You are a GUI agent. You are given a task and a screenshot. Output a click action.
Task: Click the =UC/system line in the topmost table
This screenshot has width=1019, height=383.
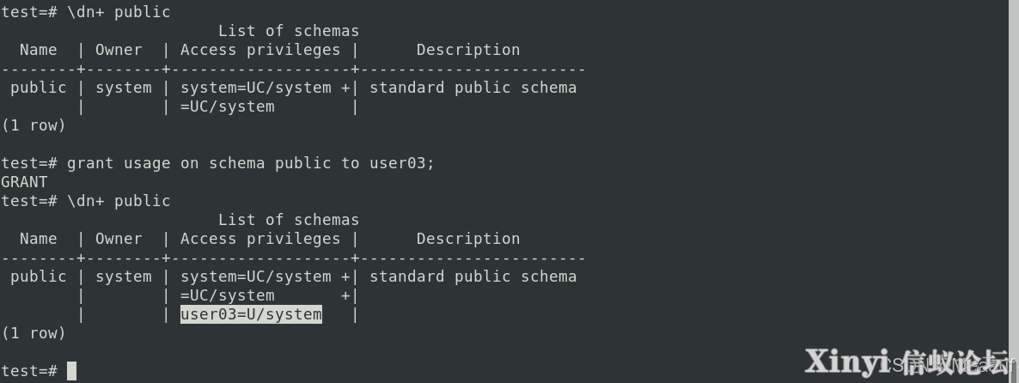pyautogui.click(x=228, y=106)
